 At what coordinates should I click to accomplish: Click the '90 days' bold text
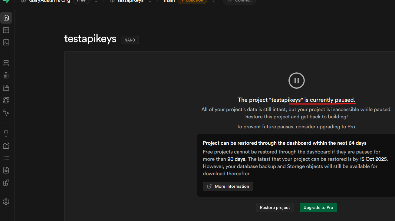click(236, 159)
